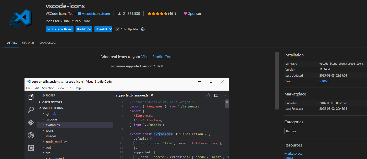This screenshot has width=367, height=159.
Task: Open the Visual Studio Code link
Action: 157,57
